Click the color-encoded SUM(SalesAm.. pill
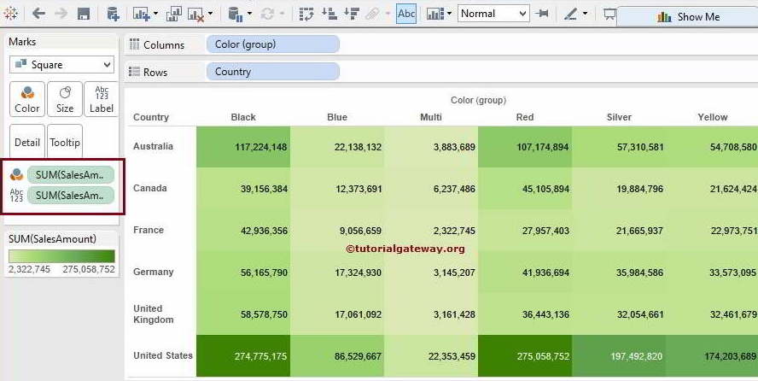Viewport: 758px width, 381px height. click(x=71, y=175)
